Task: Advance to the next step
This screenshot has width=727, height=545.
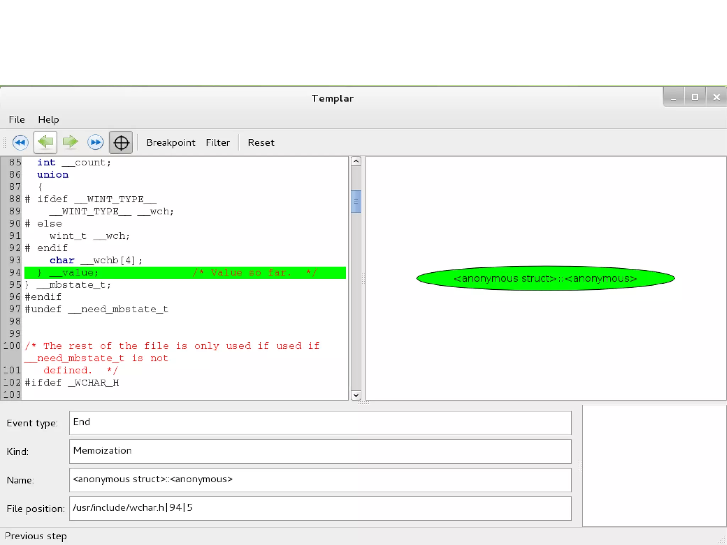Action: click(70, 142)
